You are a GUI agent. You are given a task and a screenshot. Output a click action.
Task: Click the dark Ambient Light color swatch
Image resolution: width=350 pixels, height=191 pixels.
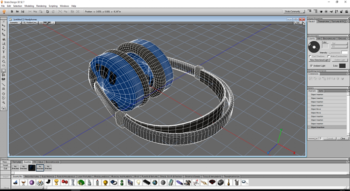[342, 66]
